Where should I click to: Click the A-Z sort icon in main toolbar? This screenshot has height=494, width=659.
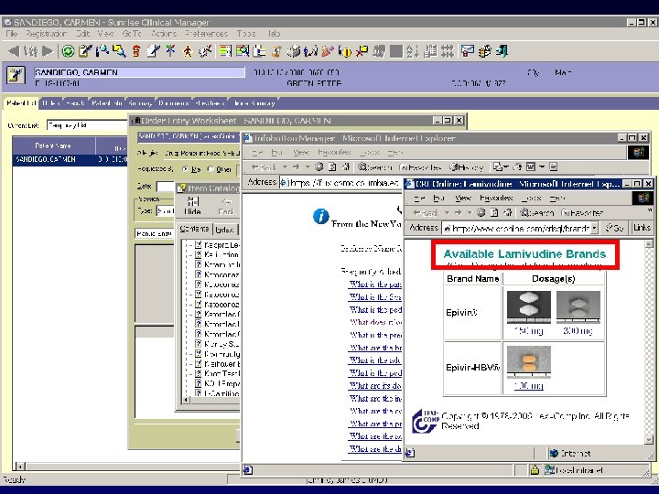pos(412,51)
